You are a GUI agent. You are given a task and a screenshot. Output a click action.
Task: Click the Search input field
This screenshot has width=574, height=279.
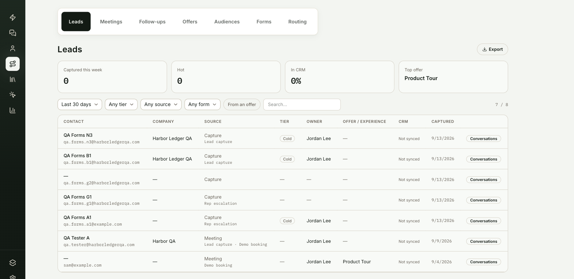click(x=302, y=105)
